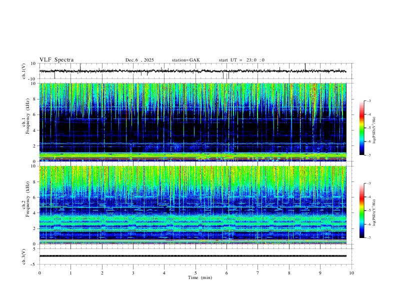Click time-axis tick label "5"
Screen dimensions: 396x306
[195, 273]
